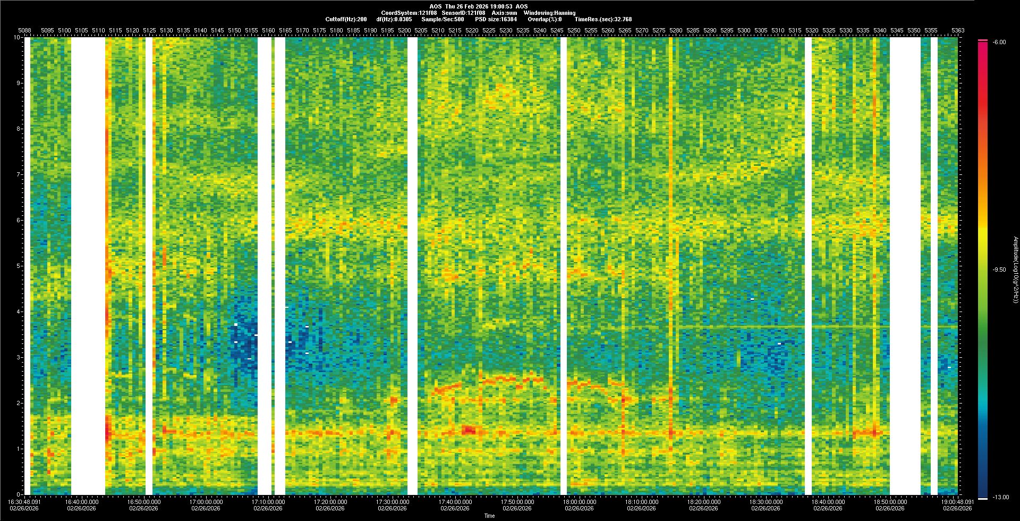The image size is (1020, 521).
Task: Click the 'Cutoff(Hz):200' header text
Action: tap(346, 19)
